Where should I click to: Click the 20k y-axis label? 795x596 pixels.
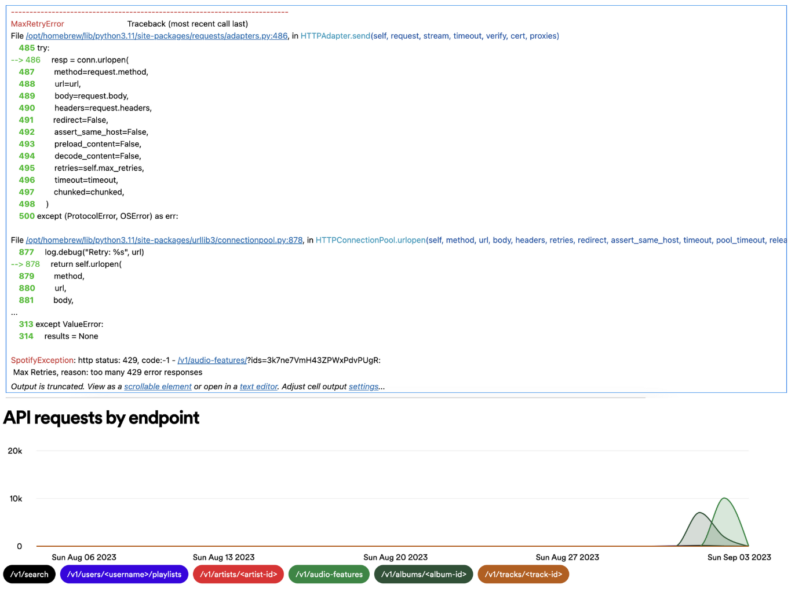15,451
